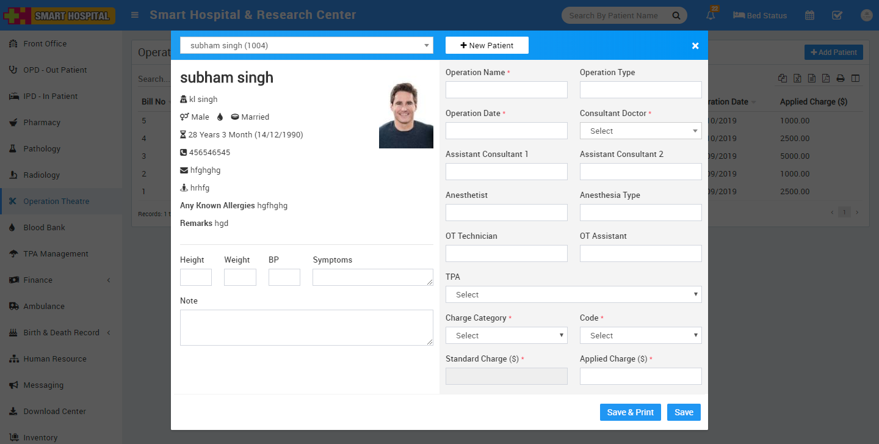Viewport: 879px width, 444px height.
Task: Click the New Patient button
Action: (x=487, y=45)
